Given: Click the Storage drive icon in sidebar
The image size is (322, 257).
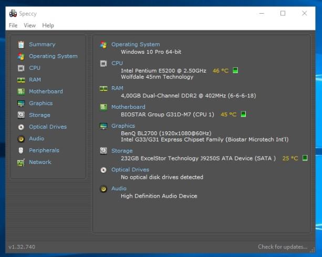Looking at the screenshot, I should [21, 115].
